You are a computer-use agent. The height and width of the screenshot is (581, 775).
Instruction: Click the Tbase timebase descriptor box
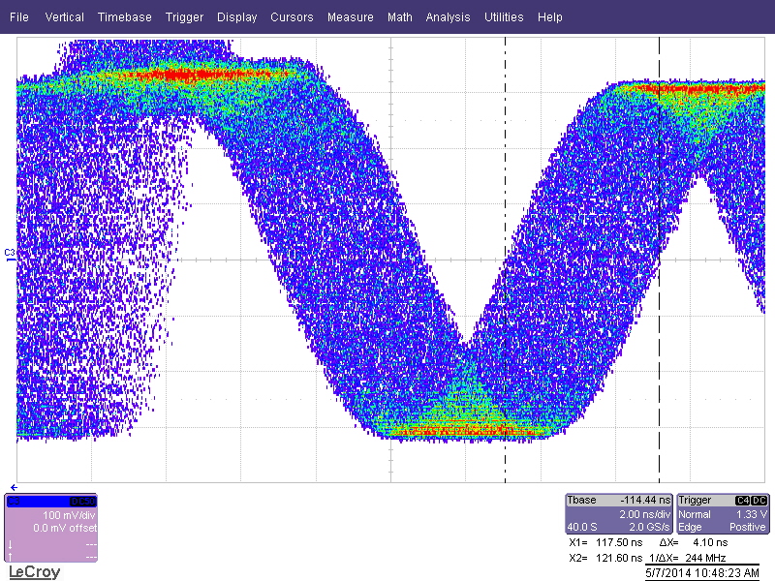click(619, 514)
